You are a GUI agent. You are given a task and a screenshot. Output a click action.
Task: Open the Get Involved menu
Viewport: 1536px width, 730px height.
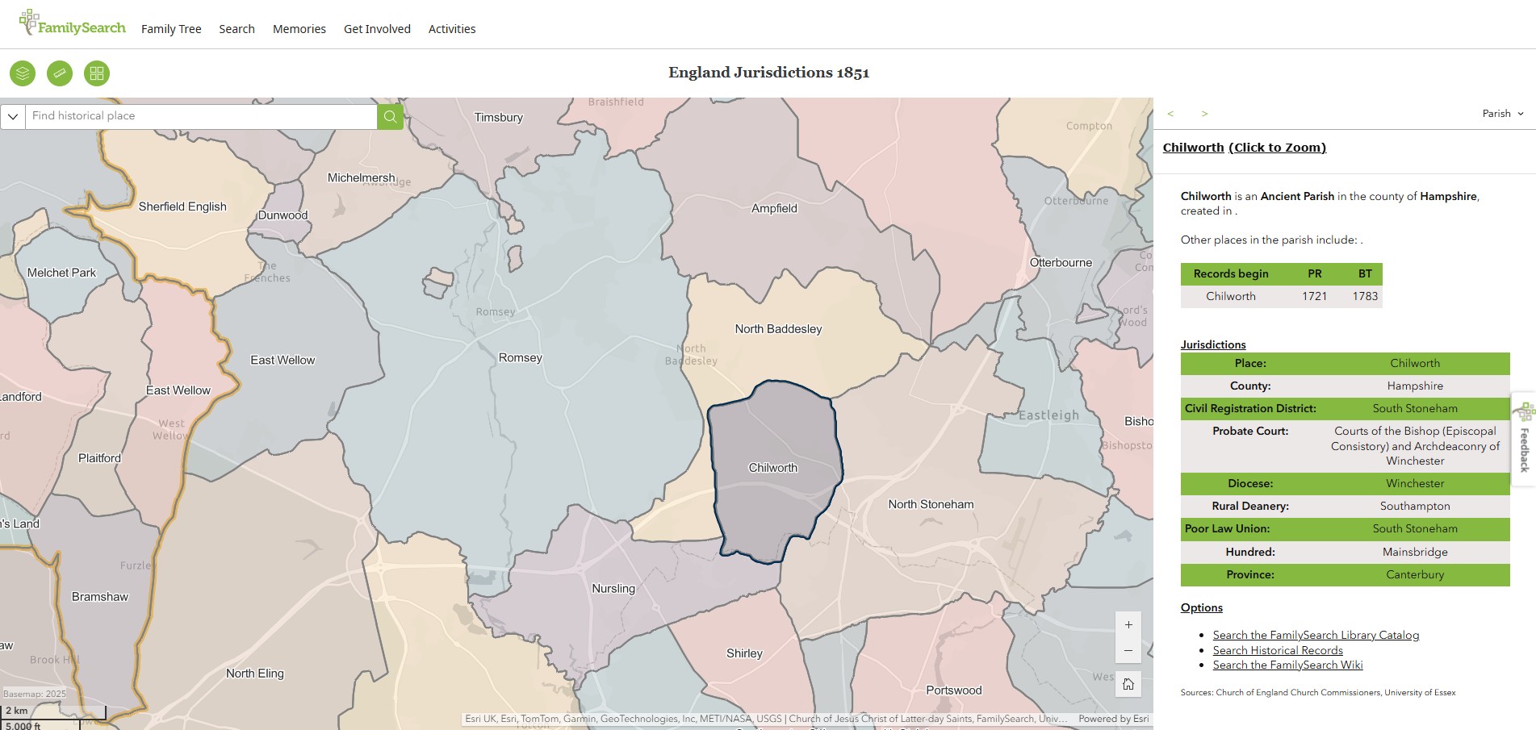point(377,29)
